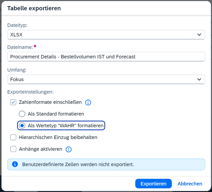This screenshot has height=192, width=212.
Task: Open the Umfang combo box showing Fokus
Action: coord(106,79)
